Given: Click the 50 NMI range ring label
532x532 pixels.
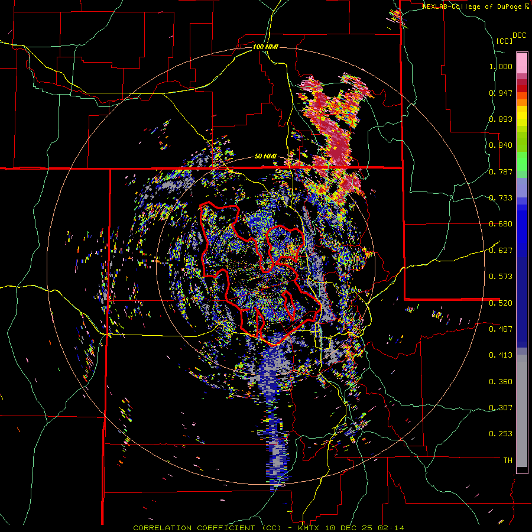Looking at the screenshot, I should point(265,157).
